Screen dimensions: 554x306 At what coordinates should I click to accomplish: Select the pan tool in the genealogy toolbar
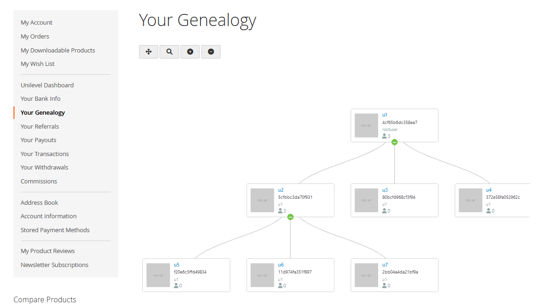148,52
